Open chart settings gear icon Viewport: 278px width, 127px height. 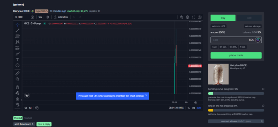187,17
